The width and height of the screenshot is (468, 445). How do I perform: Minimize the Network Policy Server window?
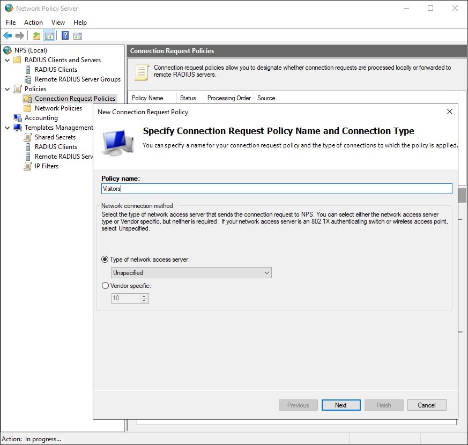click(406, 8)
